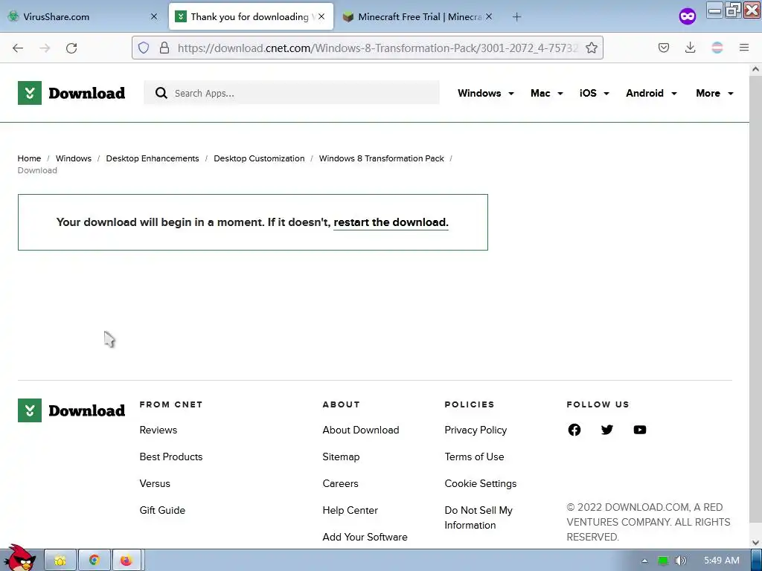This screenshot has height=571, width=762.
Task: Open the file explorer taskbar icon
Action: pyautogui.click(x=60, y=561)
